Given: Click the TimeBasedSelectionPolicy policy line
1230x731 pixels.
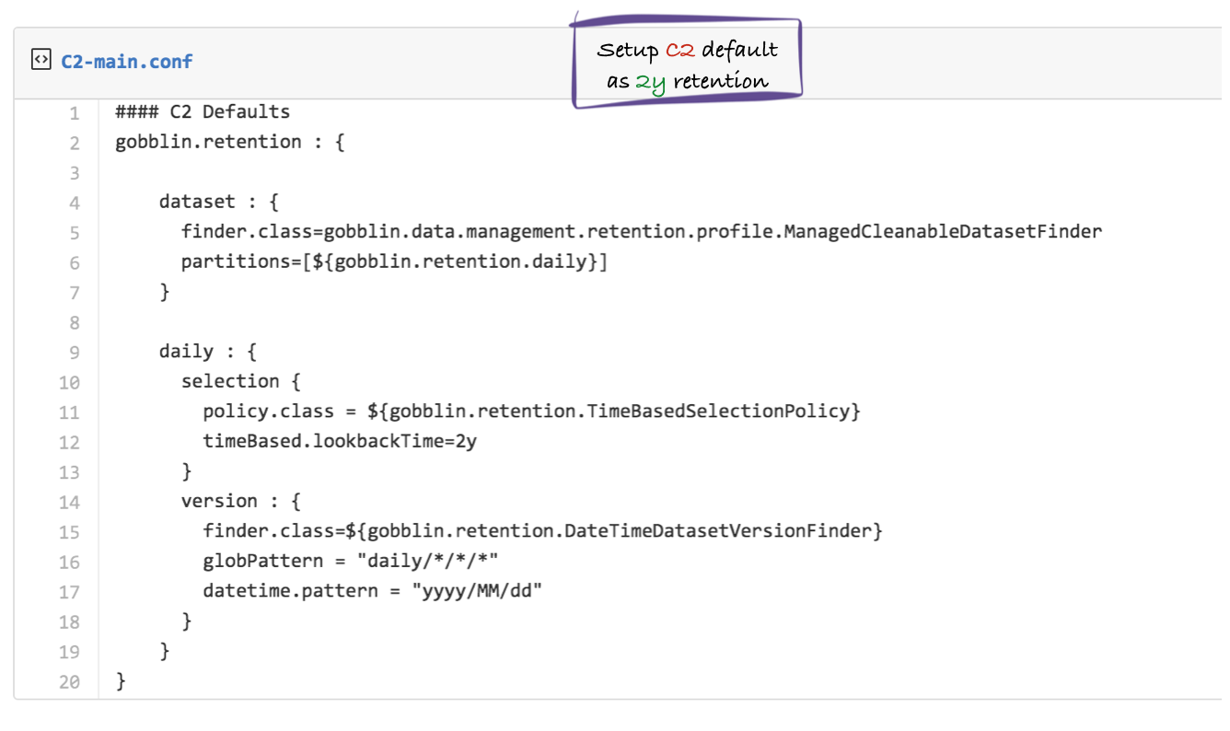Looking at the screenshot, I should click(531, 412).
